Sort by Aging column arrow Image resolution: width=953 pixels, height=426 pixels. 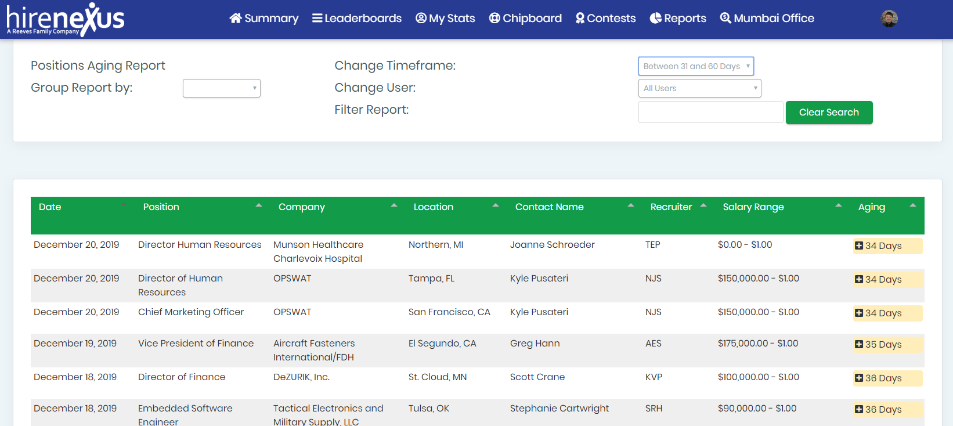coord(913,205)
